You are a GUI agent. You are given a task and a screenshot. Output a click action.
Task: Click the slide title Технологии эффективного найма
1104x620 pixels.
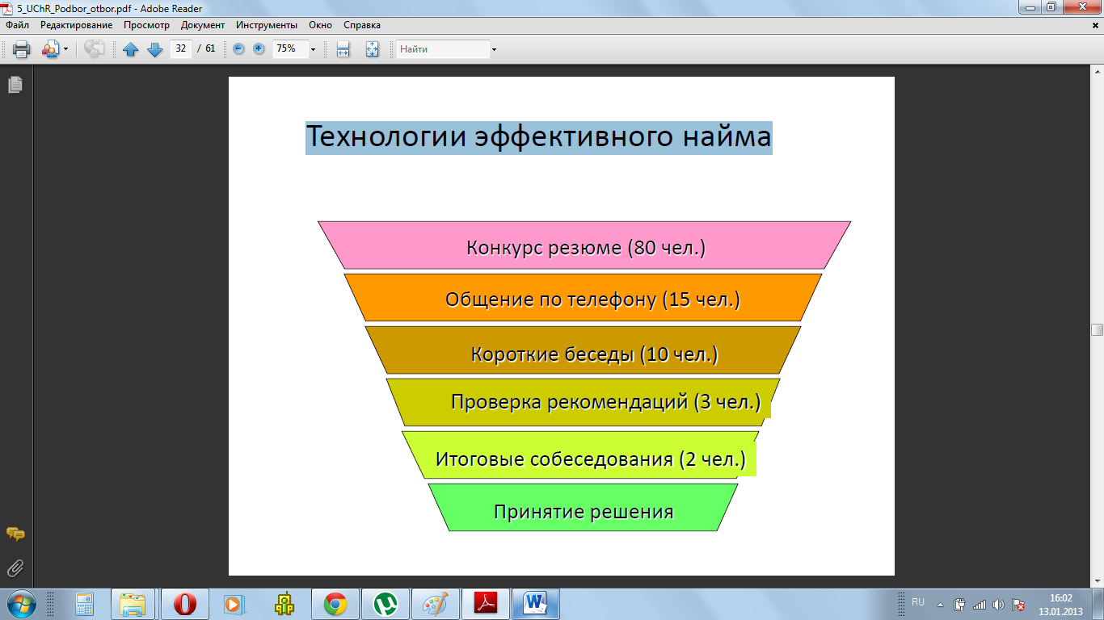(539, 137)
